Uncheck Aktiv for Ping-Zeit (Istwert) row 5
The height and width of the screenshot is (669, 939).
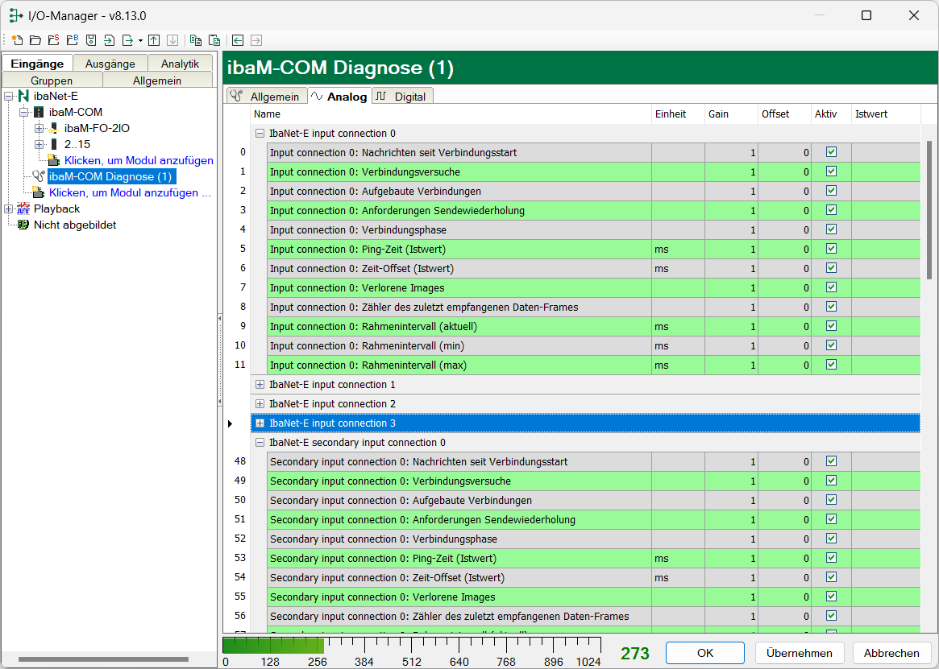(x=831, y=249)
